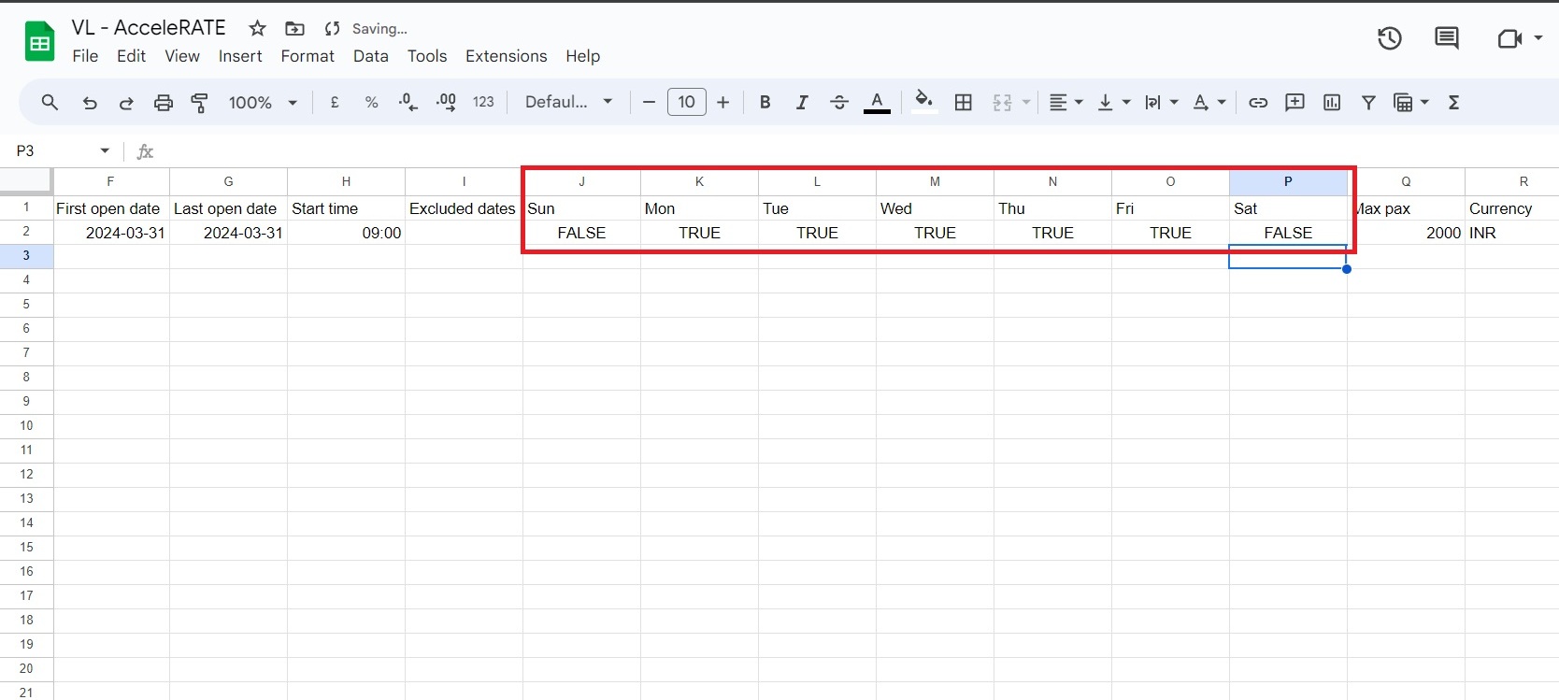Screen dimensions: 1559x700
Task: Expand the Default font dropdown
Action: (568, 103)
